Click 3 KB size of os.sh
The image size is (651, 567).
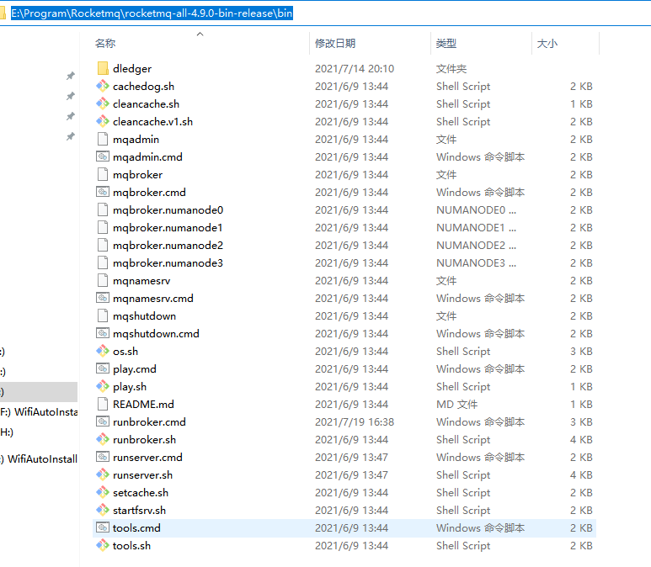tap(581, 352)
